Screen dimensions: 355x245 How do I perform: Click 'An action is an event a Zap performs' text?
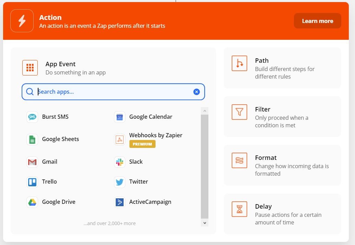(102, 26)
